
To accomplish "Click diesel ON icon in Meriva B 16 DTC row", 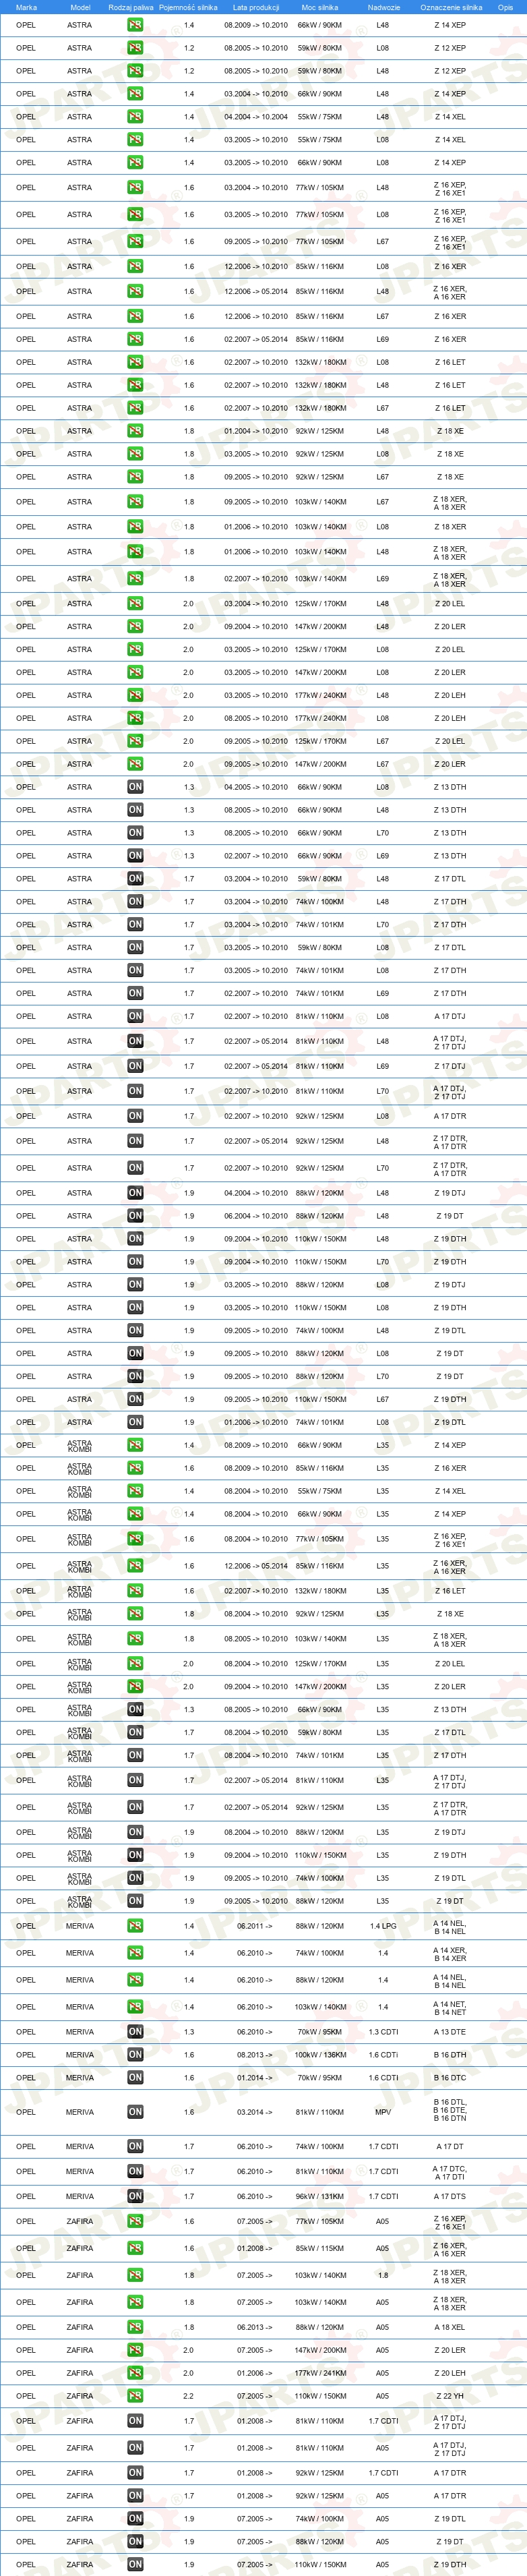I will (x=135, y=2078).
